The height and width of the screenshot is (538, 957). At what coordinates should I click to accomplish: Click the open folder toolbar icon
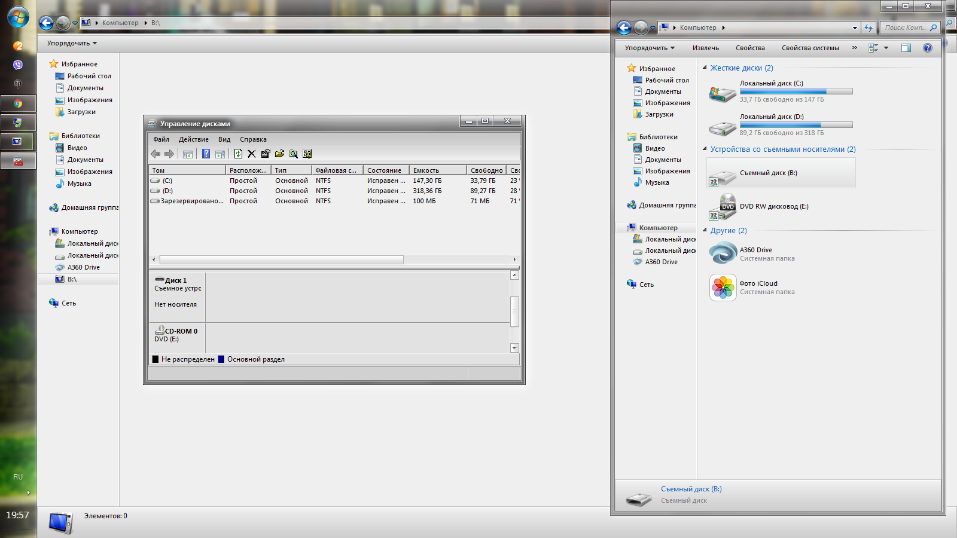(x=279, y=154)
